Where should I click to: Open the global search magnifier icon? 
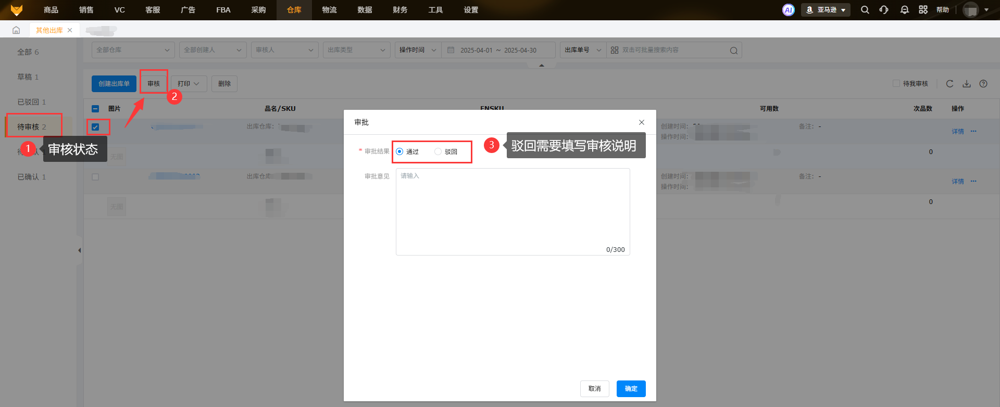(x=865, y=10)
